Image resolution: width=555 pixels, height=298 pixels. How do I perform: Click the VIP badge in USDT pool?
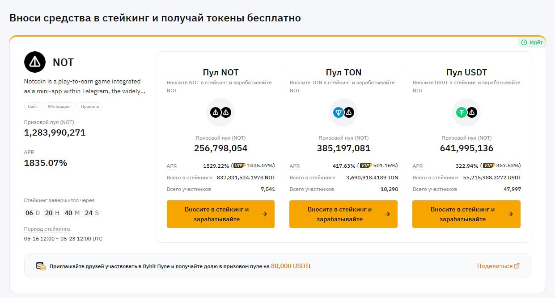(x=489, y=166)
